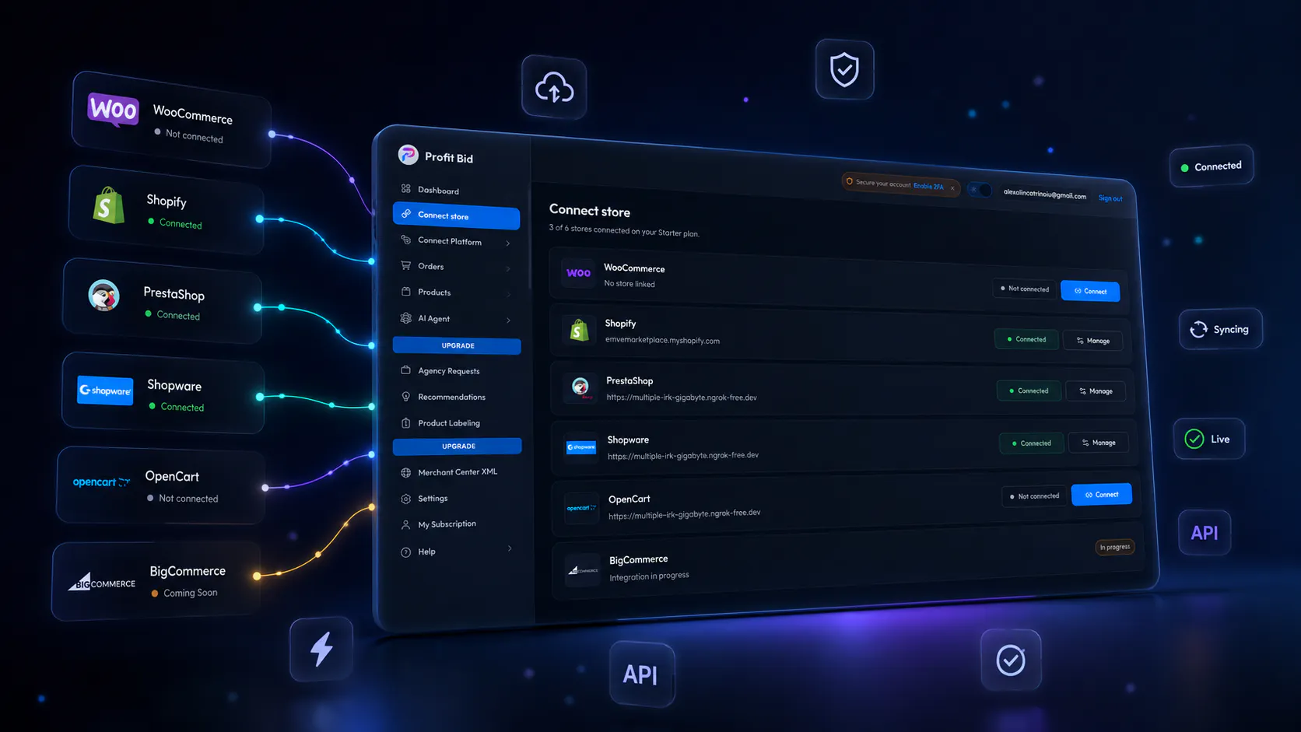
Task: Select Connect store in the sidebar
Action: pos(456,216)
